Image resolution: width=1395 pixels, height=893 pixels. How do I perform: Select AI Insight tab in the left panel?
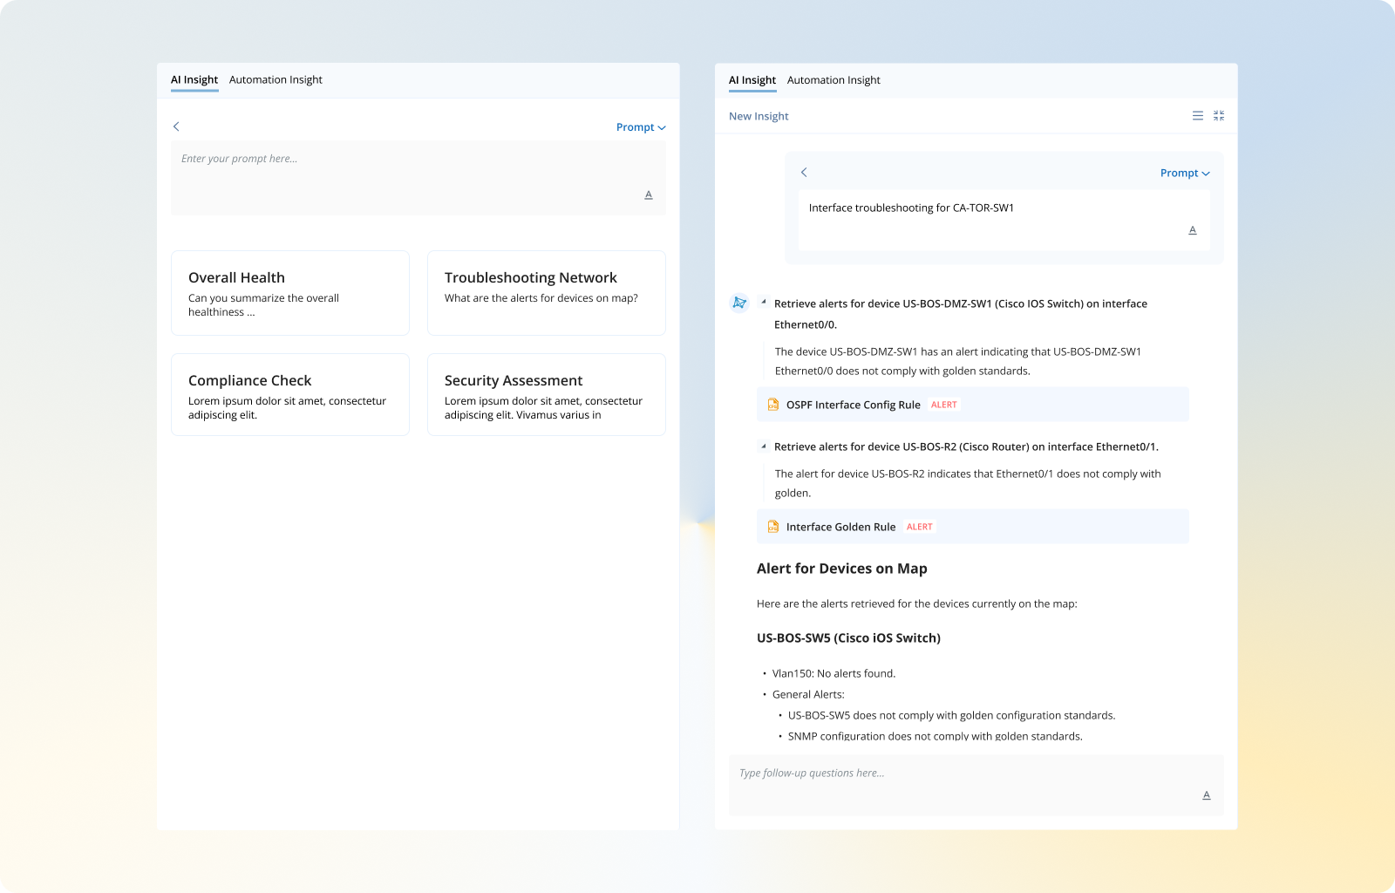coord(194,80)
